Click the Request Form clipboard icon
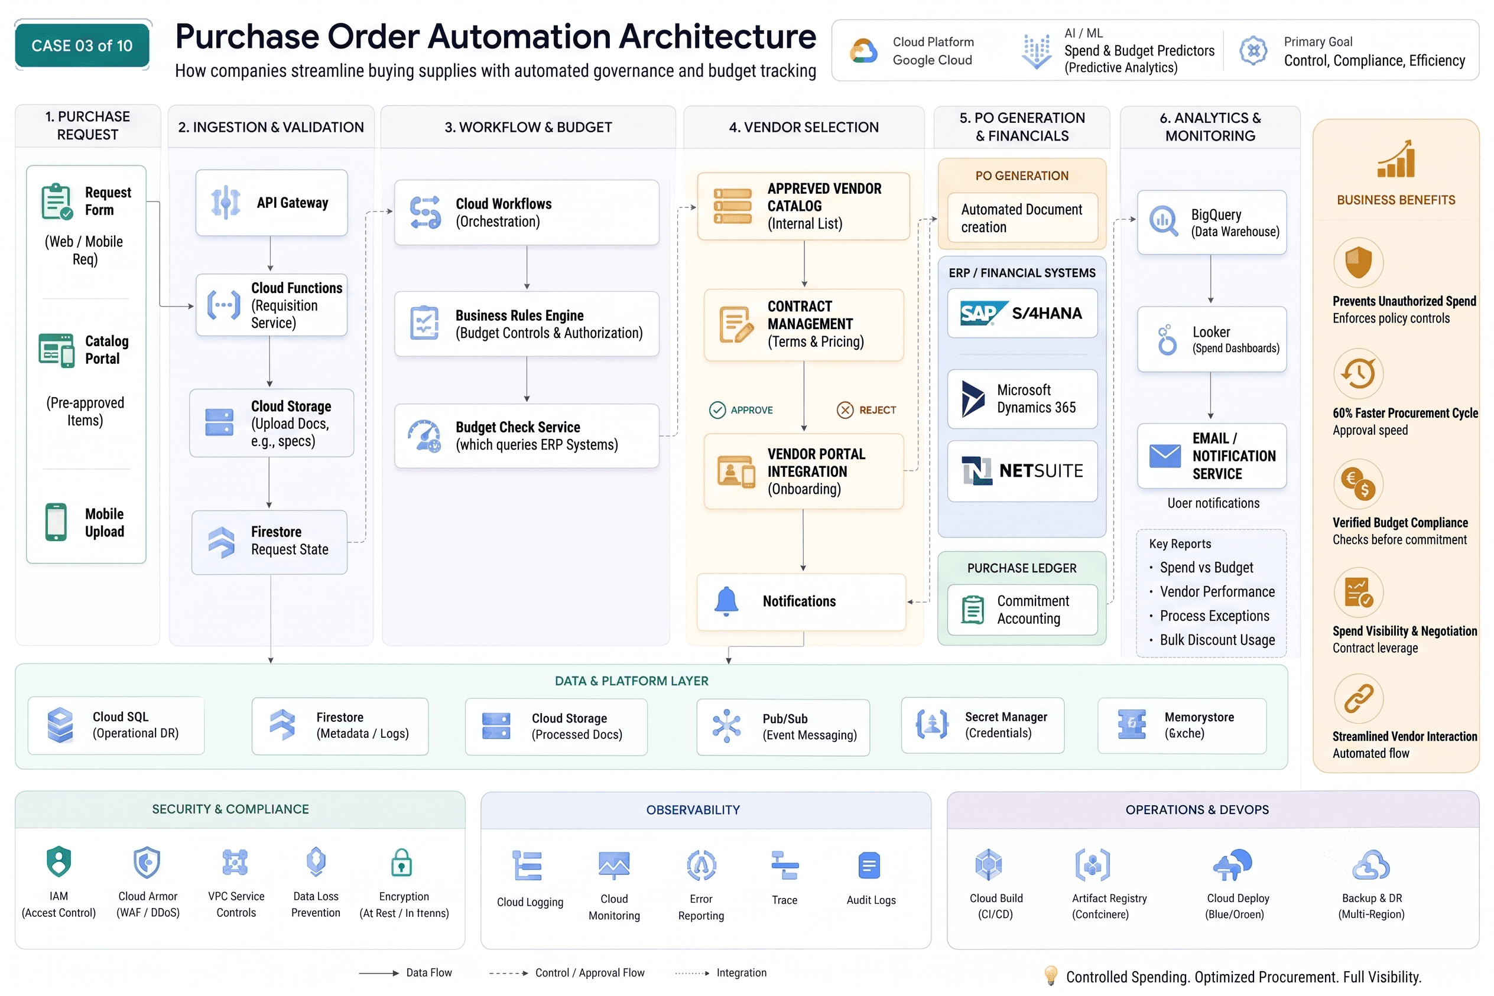The image size is (1494, 996). (x=57, y=201)
